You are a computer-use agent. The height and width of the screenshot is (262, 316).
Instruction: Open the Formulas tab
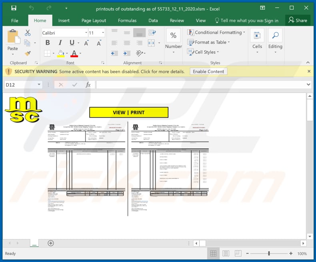[127, 20]
